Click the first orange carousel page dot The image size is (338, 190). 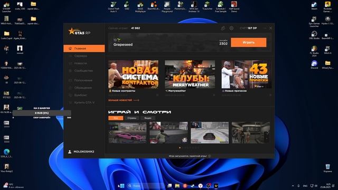[180, 148]
